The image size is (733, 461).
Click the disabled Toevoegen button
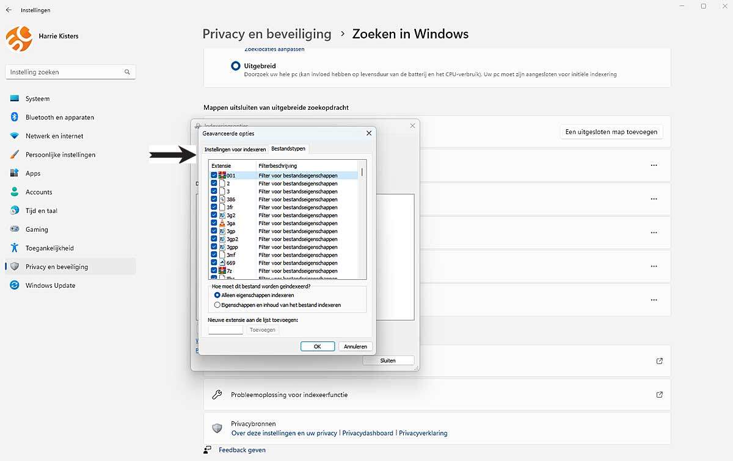(263, 330)
